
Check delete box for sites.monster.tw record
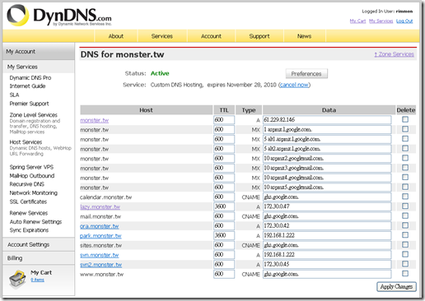405,245
